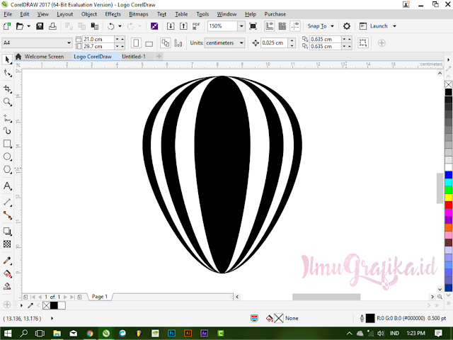Click the Publish to PDF icon
The width and height of the screenshot is (453, 340).
pos(196,26)
